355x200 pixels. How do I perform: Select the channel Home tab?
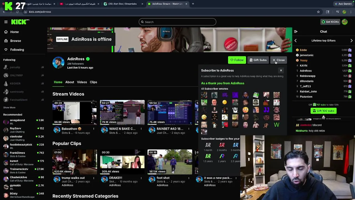coord(58,82)
